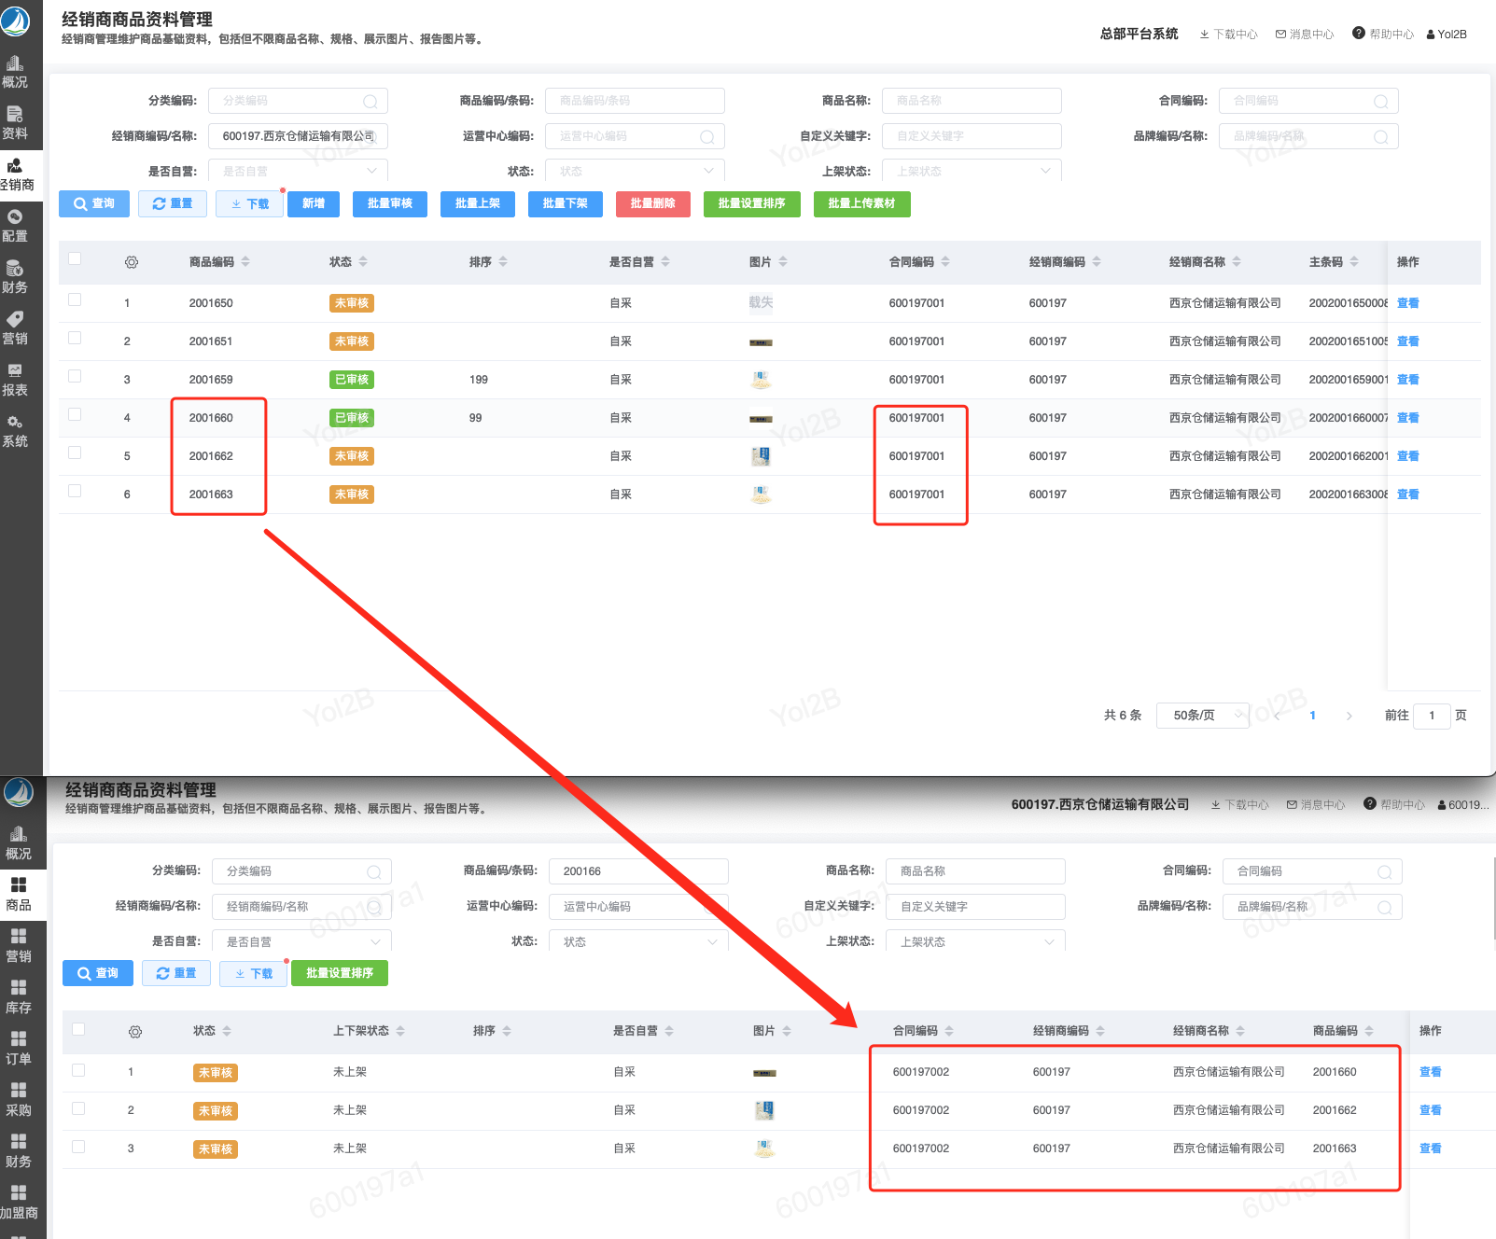Screen dimensions: 1496x1239
Task: Click the 新增 button
Action: click(314, 204)
